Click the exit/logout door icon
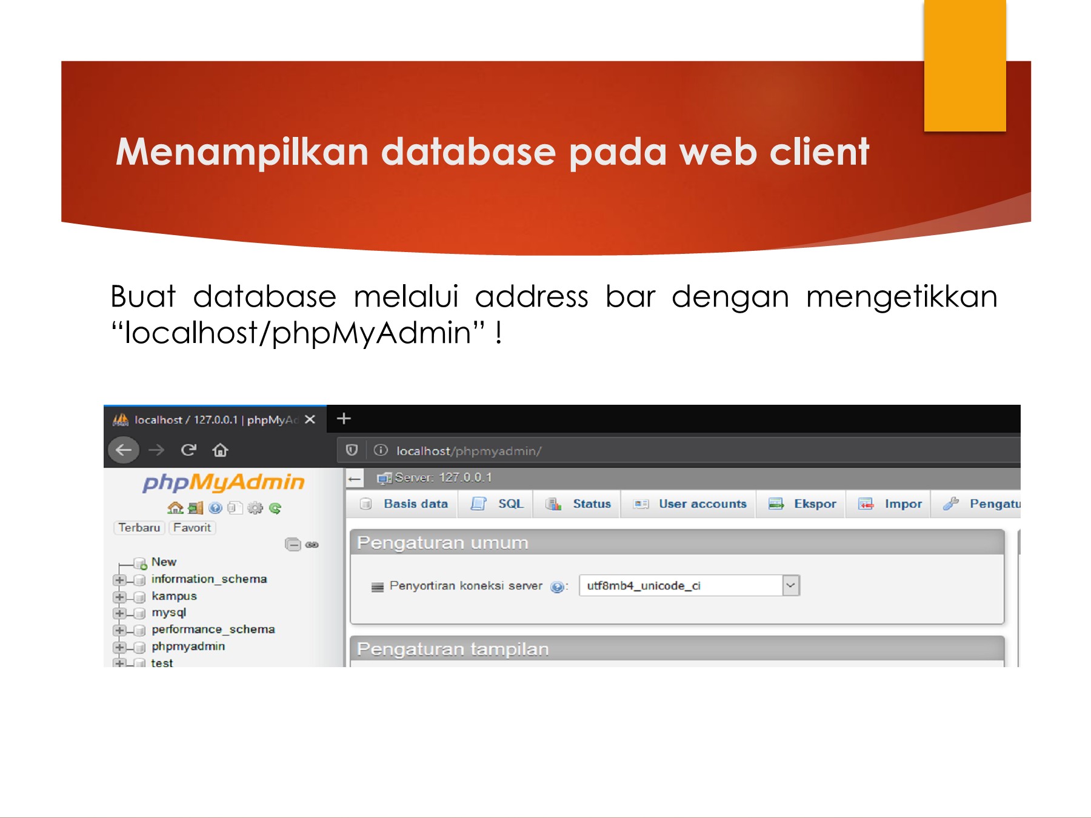The height and width of the screenshot is (818, 1091). tap(195, 508)
